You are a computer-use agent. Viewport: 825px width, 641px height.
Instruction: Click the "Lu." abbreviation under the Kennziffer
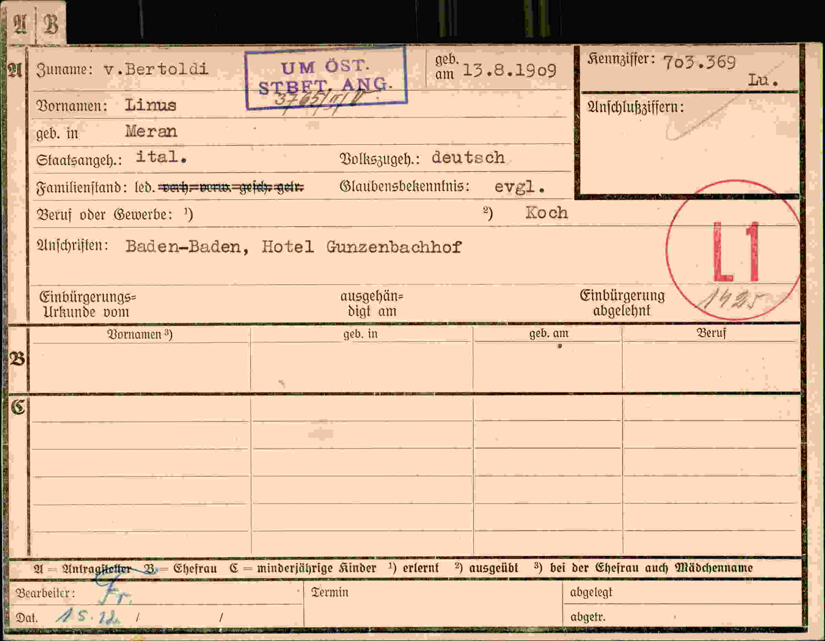(763, 80)
